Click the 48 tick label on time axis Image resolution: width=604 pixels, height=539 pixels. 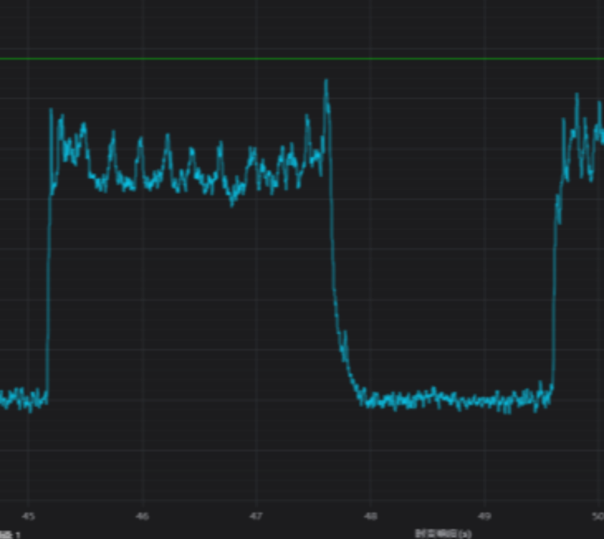pos(370,516)
